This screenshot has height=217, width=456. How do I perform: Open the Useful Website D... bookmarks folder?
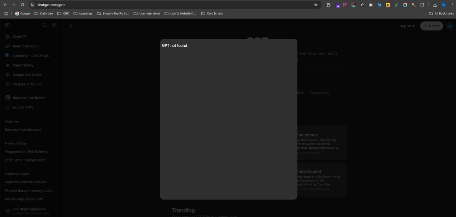(x=180, y=13)
